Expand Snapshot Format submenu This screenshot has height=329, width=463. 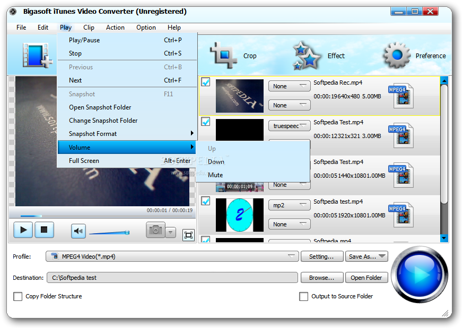(127, 134)
